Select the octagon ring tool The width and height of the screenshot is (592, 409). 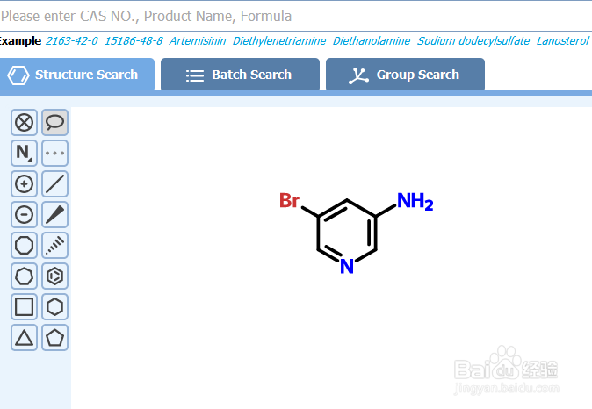click(x=25, y=245)
